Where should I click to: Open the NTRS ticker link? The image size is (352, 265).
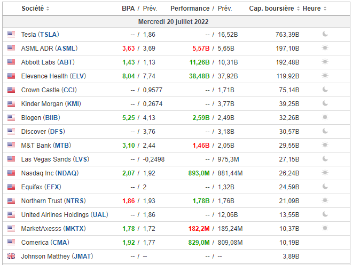pos(75,200)
